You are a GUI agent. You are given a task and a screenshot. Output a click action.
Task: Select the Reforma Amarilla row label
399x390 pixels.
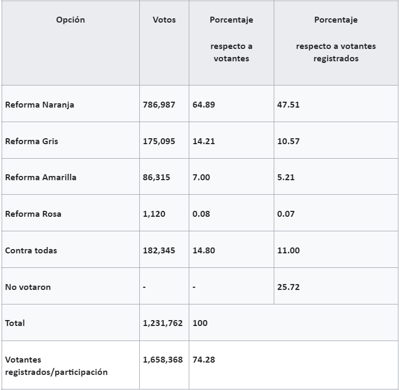41,177
